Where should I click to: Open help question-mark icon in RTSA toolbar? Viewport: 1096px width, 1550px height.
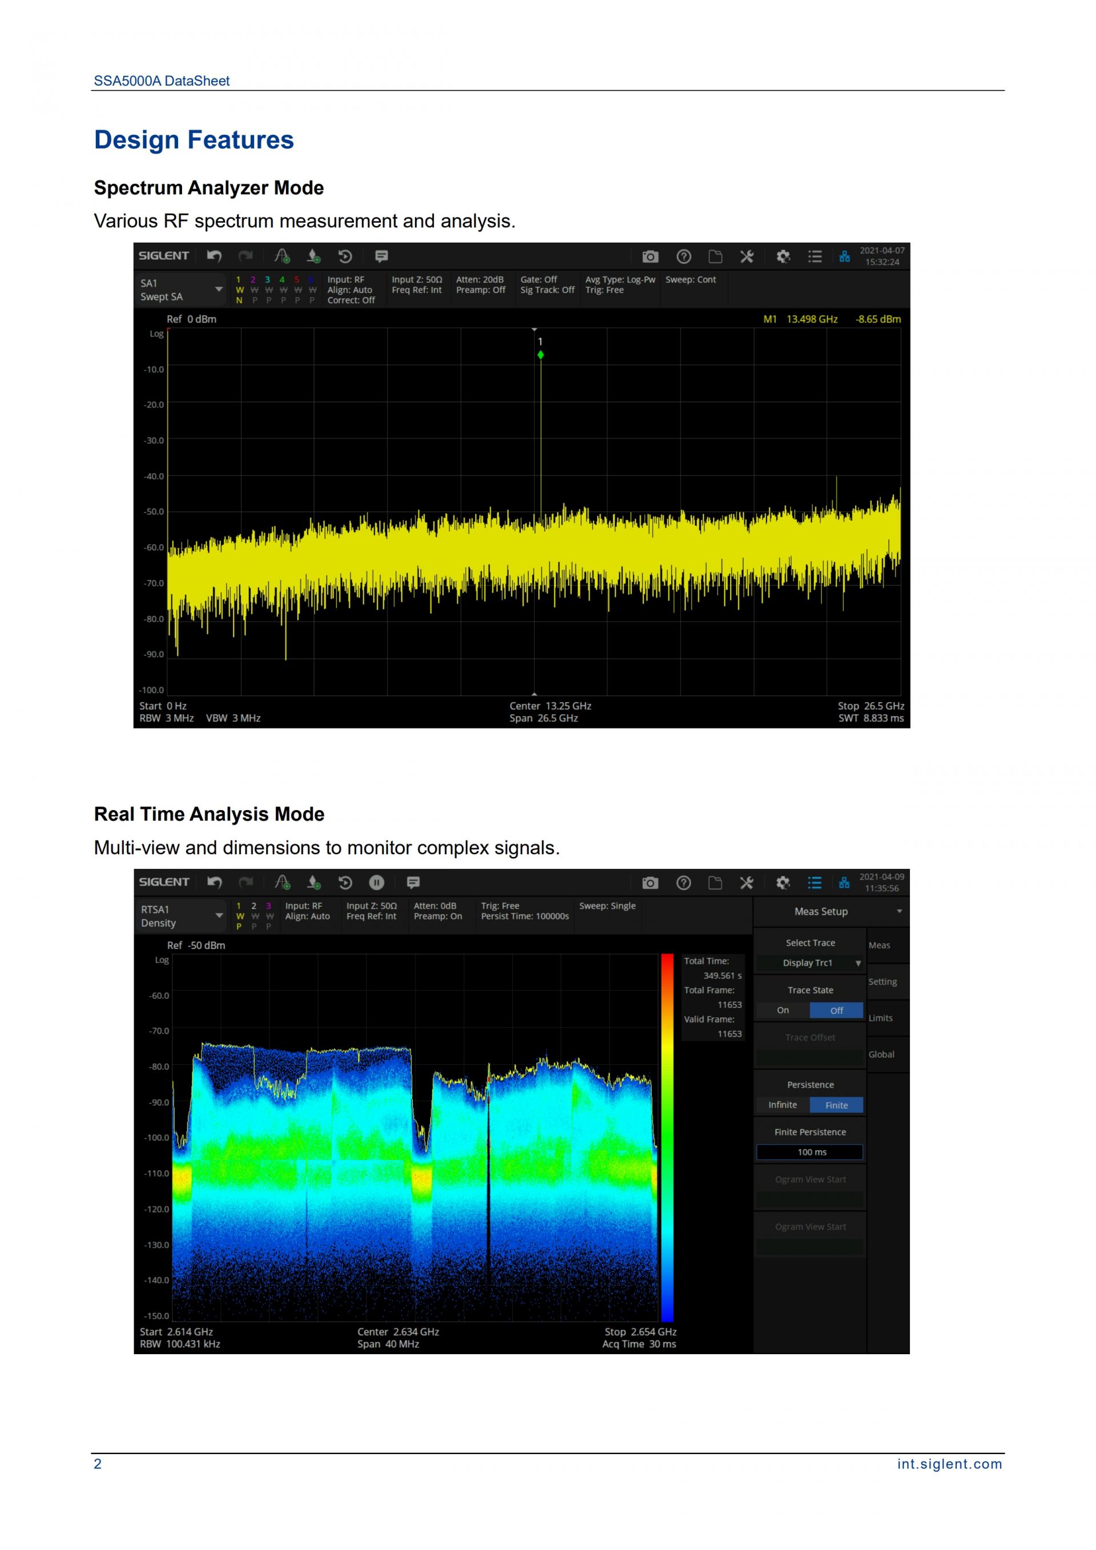coord(684,883)
